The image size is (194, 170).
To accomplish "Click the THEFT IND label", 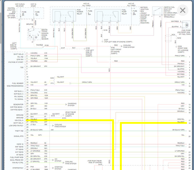I will pos(19,131).
